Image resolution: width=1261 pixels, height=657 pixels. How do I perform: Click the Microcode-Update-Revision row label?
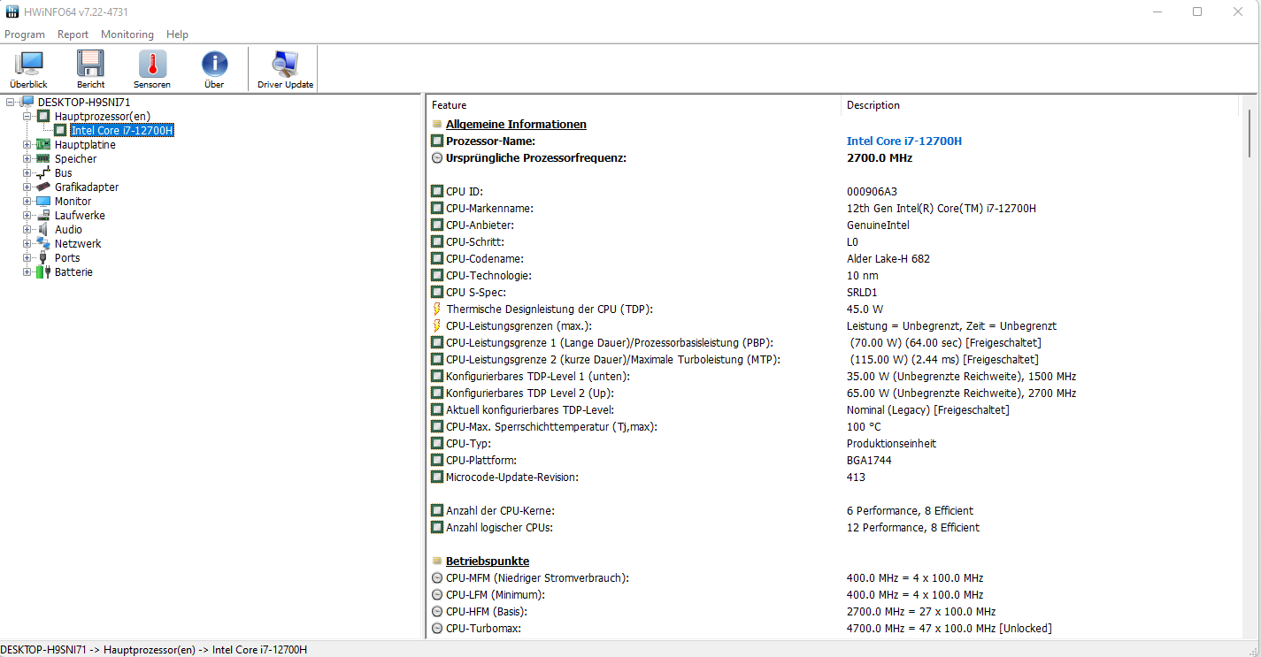(511, 477)
